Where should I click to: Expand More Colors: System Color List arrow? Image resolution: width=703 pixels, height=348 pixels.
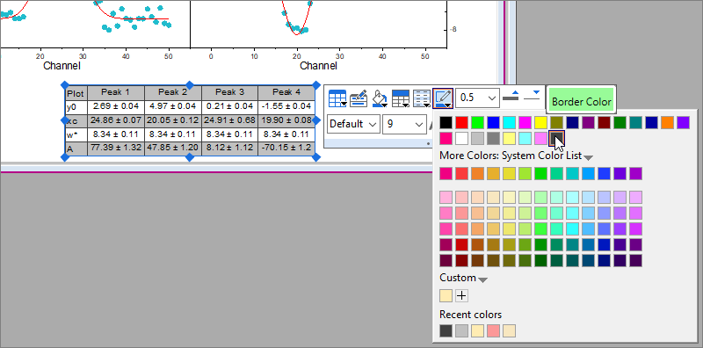point(588,157)
